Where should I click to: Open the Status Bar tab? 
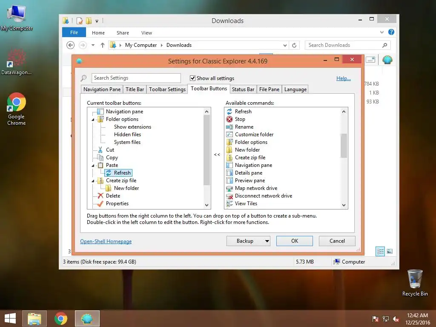tap(243, 89)
